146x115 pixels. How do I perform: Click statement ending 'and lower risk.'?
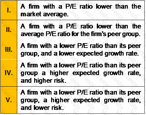[81, 100]
